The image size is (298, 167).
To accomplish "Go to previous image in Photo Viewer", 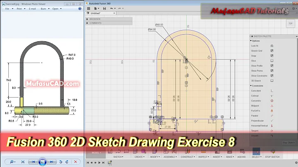I will [x=33, y=162].
